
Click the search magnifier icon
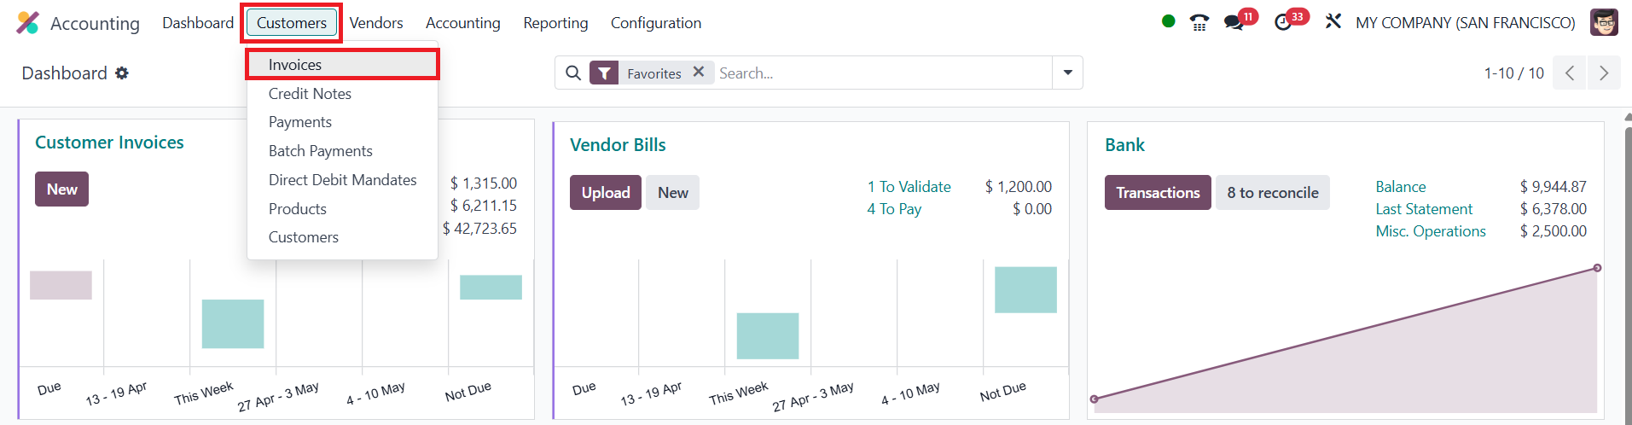click(573, 73)
